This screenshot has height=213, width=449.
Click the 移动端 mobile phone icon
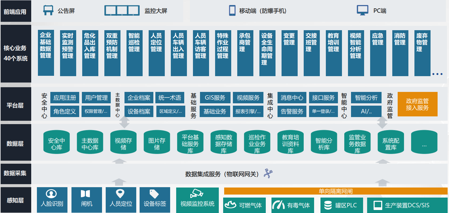coord(232,10)
